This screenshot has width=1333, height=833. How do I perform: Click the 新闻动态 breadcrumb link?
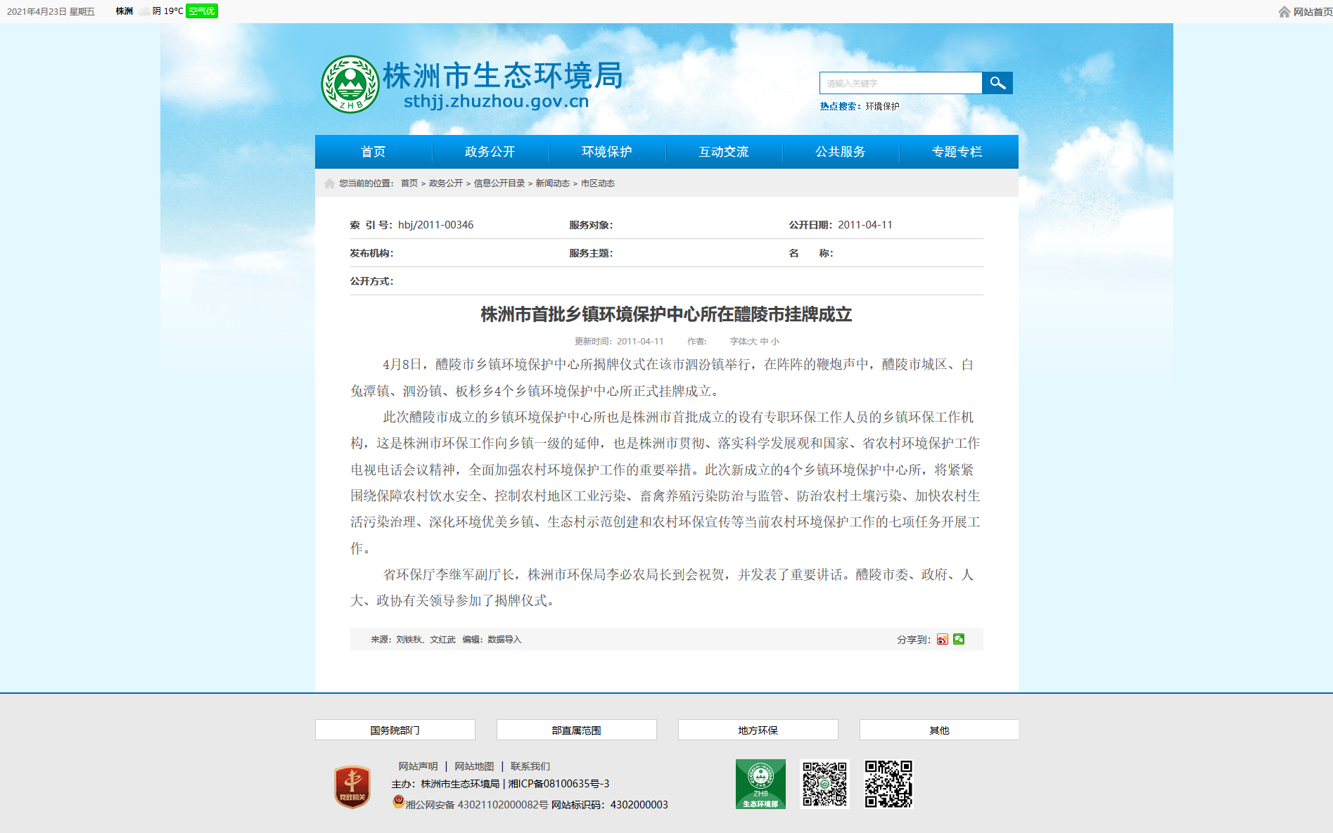click(x=553, y=183)
